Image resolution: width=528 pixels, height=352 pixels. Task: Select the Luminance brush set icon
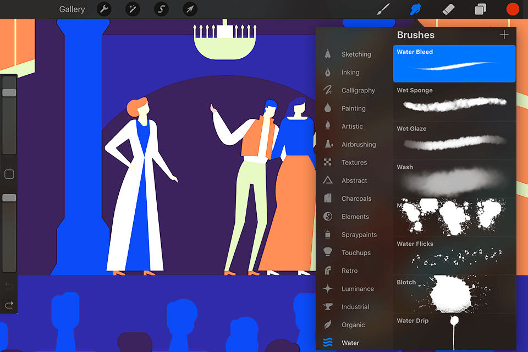328,288
